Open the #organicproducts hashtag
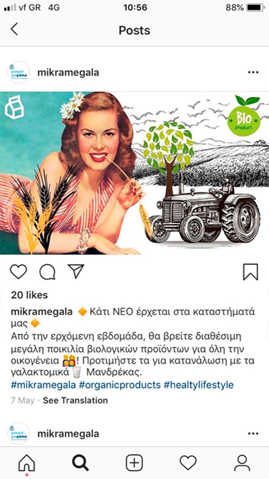This screenshot has width=269, height=479. pyautogui.click(x=120, y=385)
